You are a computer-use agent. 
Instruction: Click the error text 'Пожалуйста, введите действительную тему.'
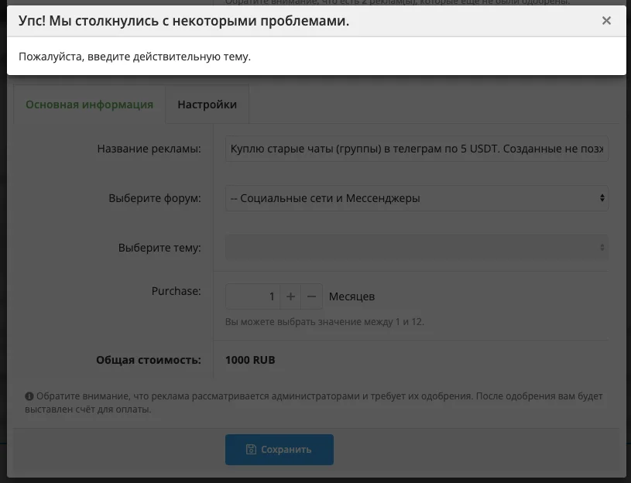135,57
